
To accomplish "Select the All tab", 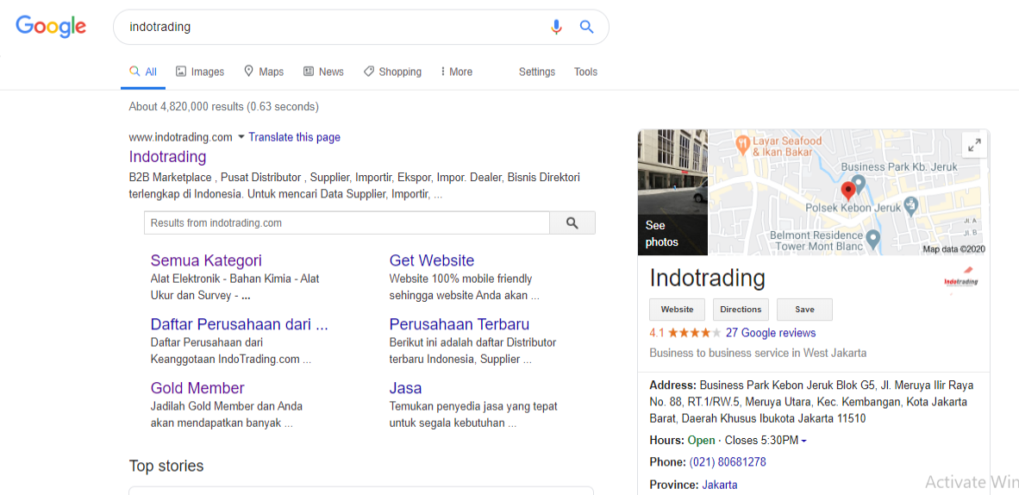I will coord(143,72).
